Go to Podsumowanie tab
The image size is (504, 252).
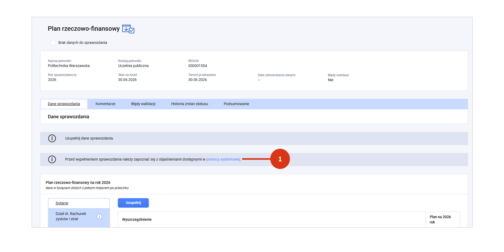[x=236, y=104]
